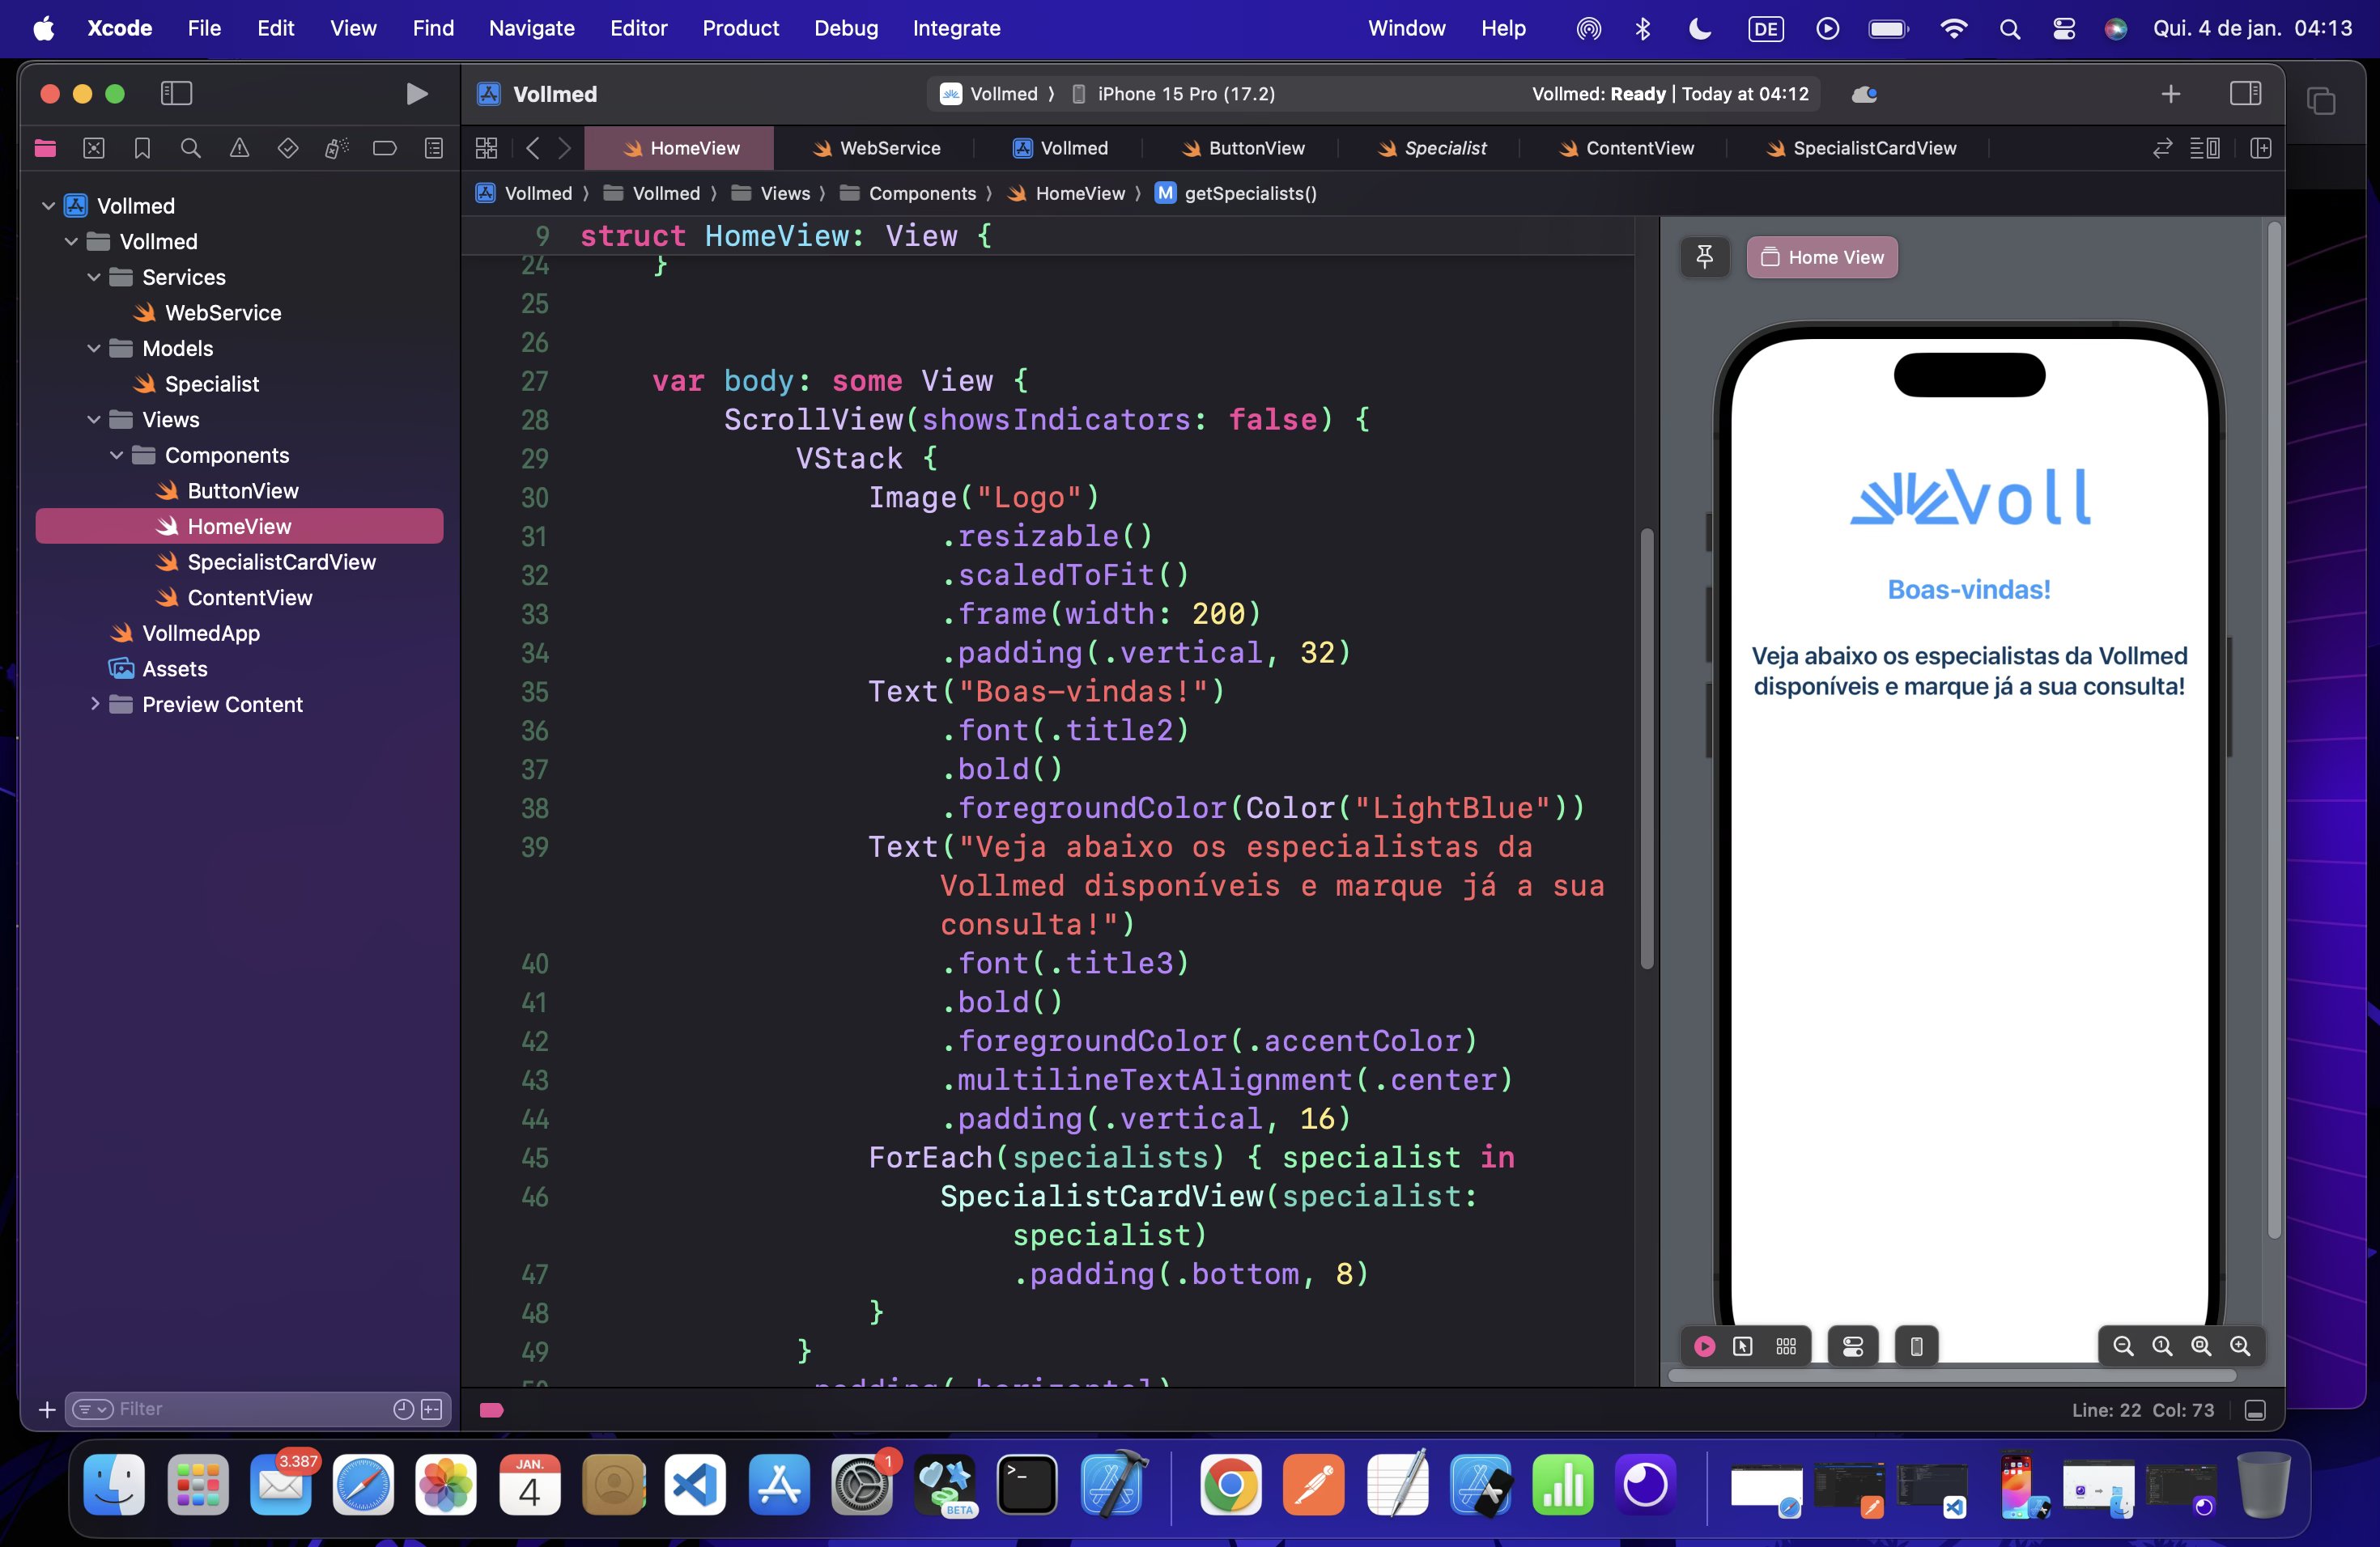The width and height of the screenshot is (2380, 1547).
Task: Zoom out the preview canvas
Action: point(2123,1346)
